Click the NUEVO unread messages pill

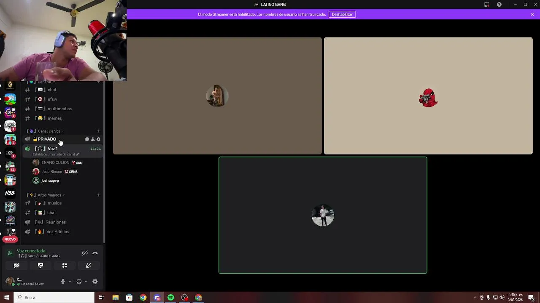click(x=10, y=239)
